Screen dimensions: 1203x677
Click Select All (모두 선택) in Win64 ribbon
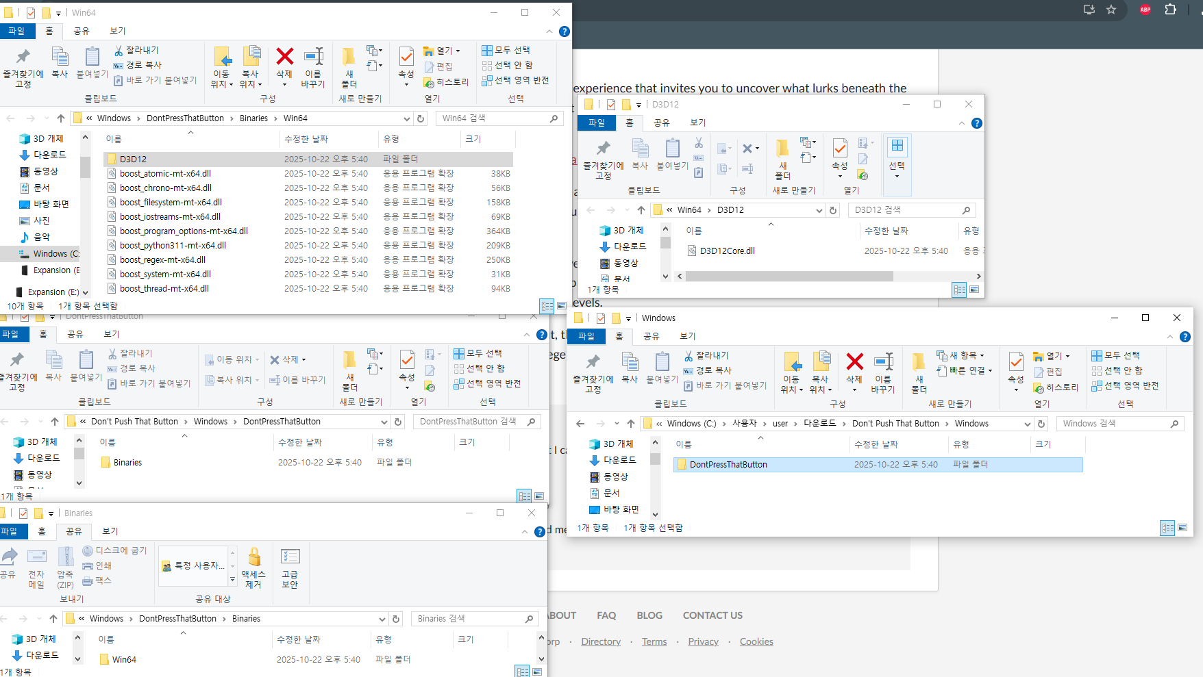(x=506, y=50)
